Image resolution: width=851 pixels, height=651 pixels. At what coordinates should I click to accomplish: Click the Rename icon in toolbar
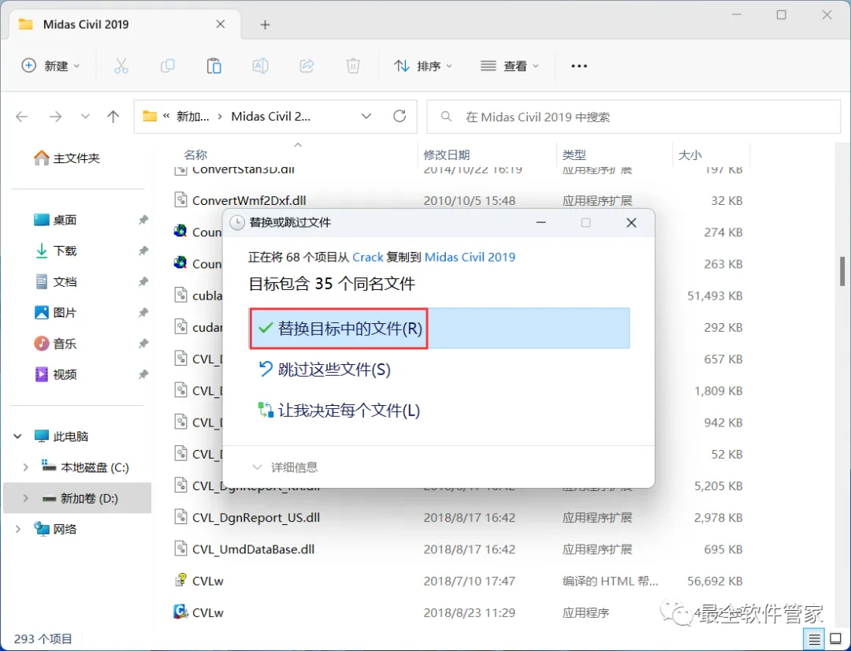tap(261, 66)
